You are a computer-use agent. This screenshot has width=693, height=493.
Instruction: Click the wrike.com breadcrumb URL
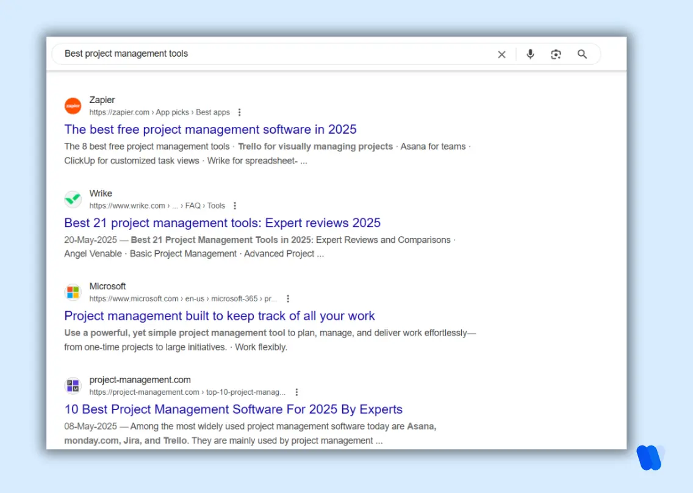[x=128, y=206]
